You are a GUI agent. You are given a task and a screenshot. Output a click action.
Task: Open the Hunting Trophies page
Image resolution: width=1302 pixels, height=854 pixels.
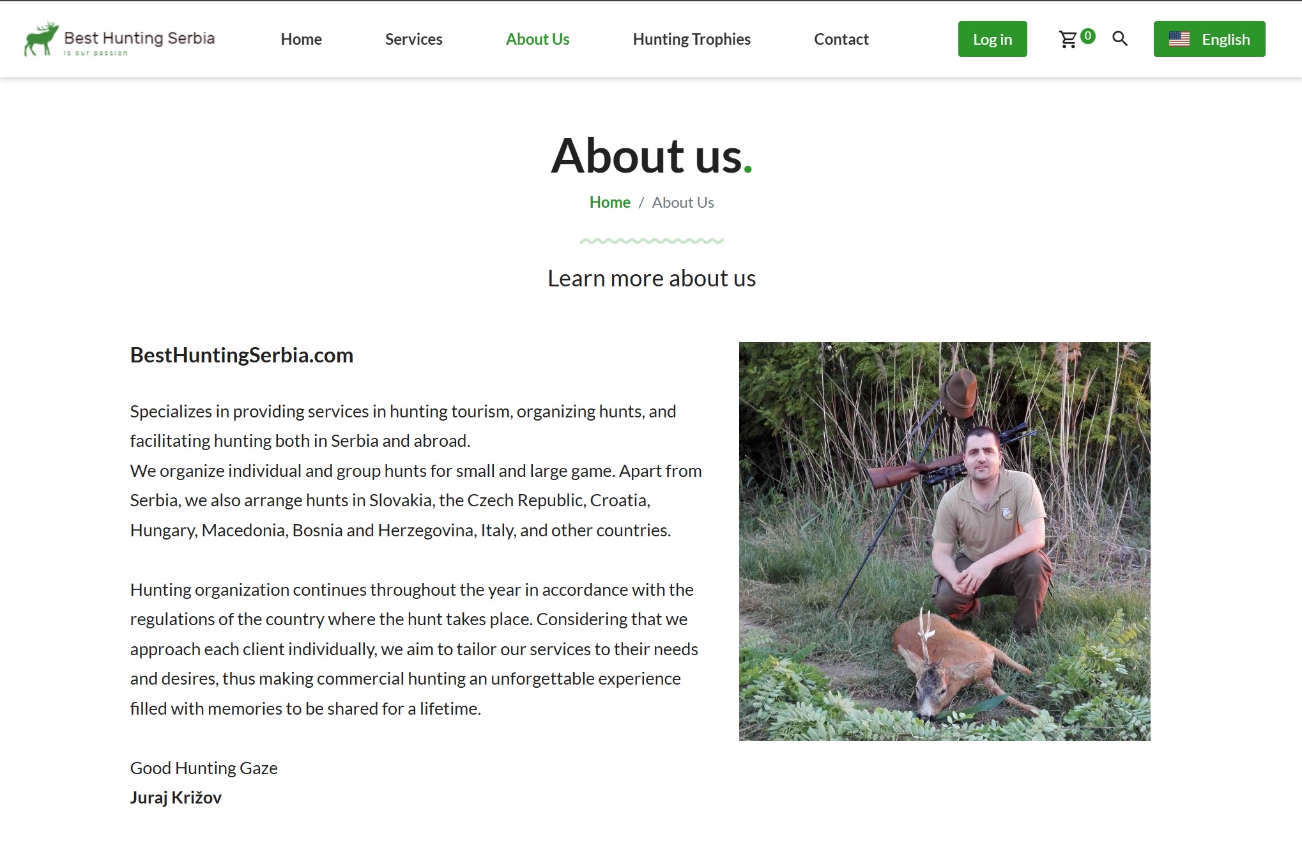(x=691, y=39)
